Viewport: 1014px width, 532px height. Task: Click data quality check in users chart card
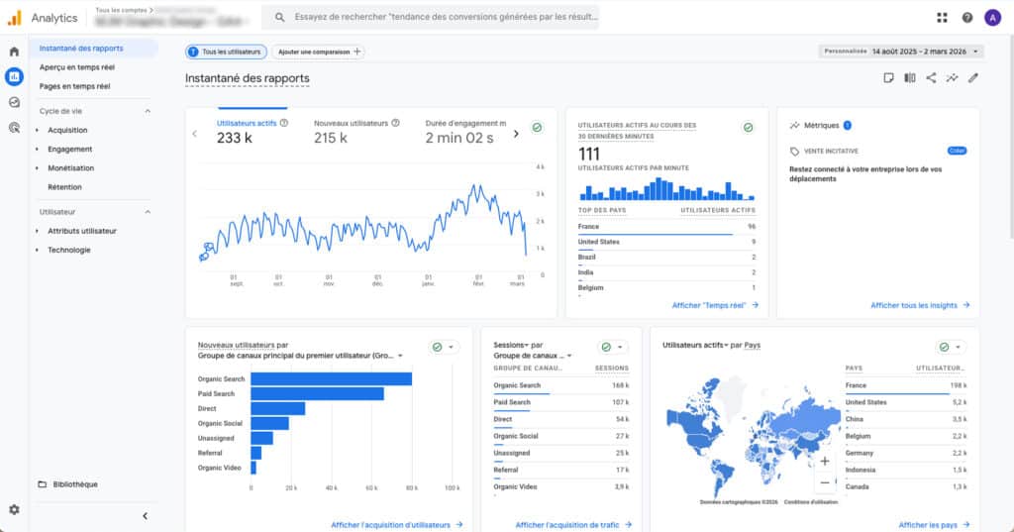click(x=537, y=128)
